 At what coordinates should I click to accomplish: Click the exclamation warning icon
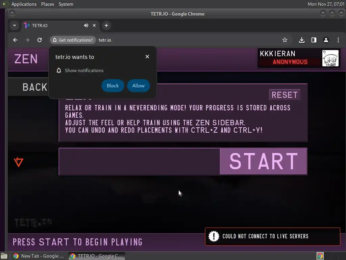pyautogui.click(x=214, y=236)
